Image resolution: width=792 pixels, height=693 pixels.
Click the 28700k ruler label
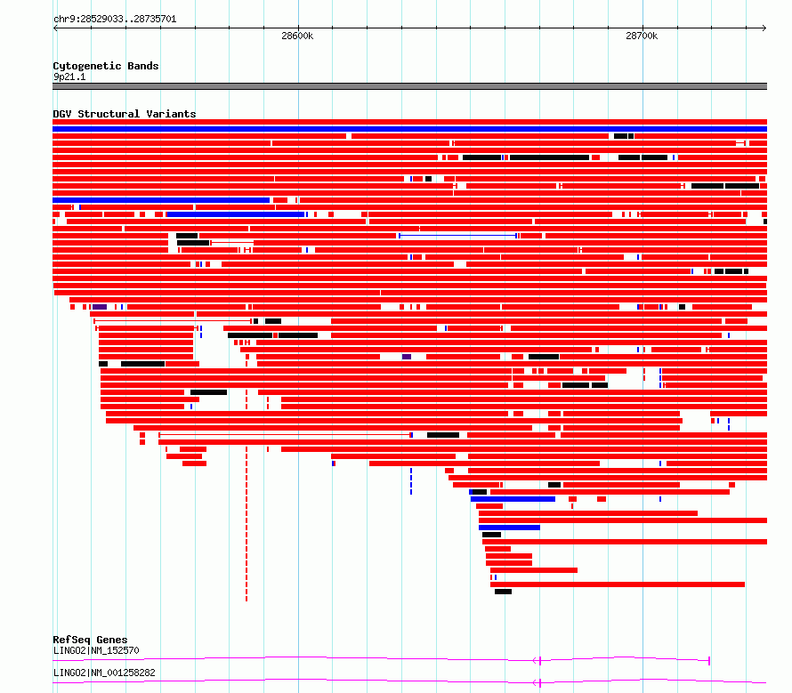[x=642, y=36]
